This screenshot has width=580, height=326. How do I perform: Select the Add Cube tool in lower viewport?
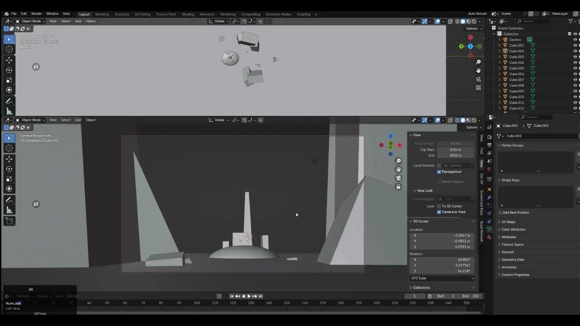pyautogui.click(x=9, y=221)
